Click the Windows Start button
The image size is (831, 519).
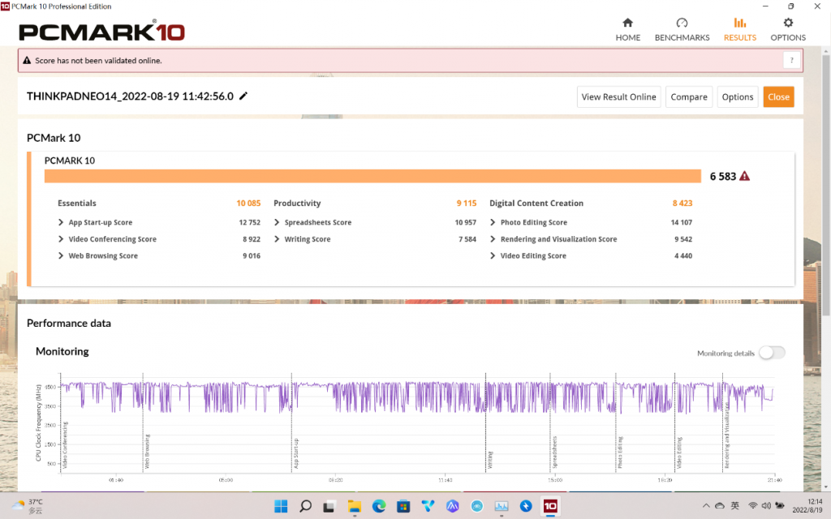coord(281,506)
